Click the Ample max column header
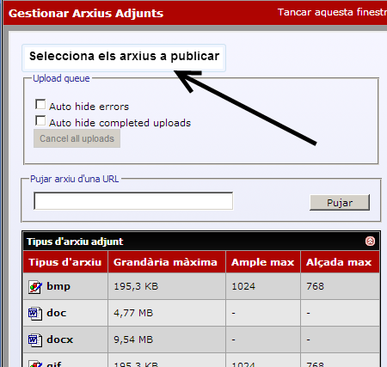The height and width of the screenshot is (367, 387). (x=263, y=262)
